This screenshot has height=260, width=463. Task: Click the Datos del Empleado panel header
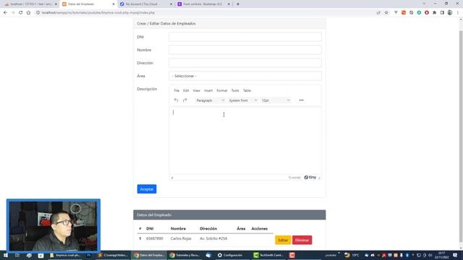pyautogui.click(x=229, y=215)
